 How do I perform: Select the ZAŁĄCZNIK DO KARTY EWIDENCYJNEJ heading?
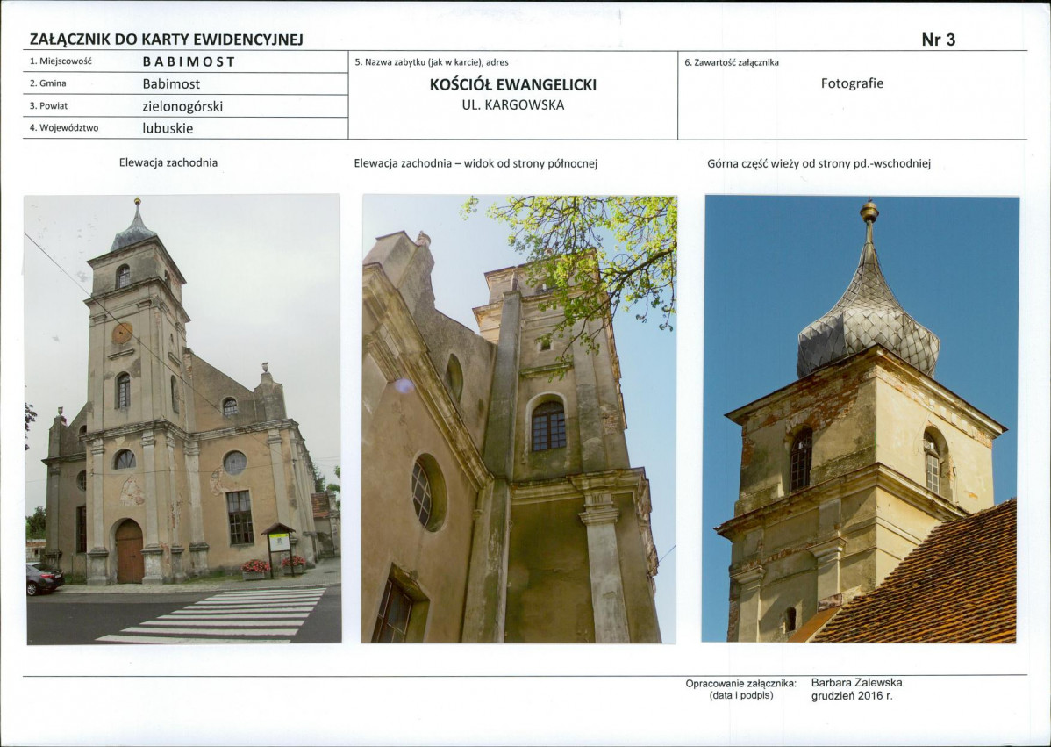tap(166, 40)
